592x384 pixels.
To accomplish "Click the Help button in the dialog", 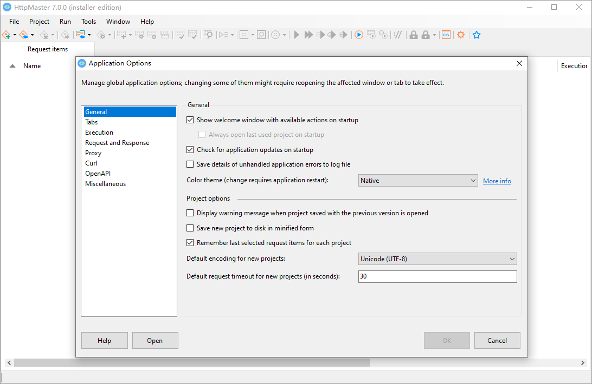I will 105,341.
